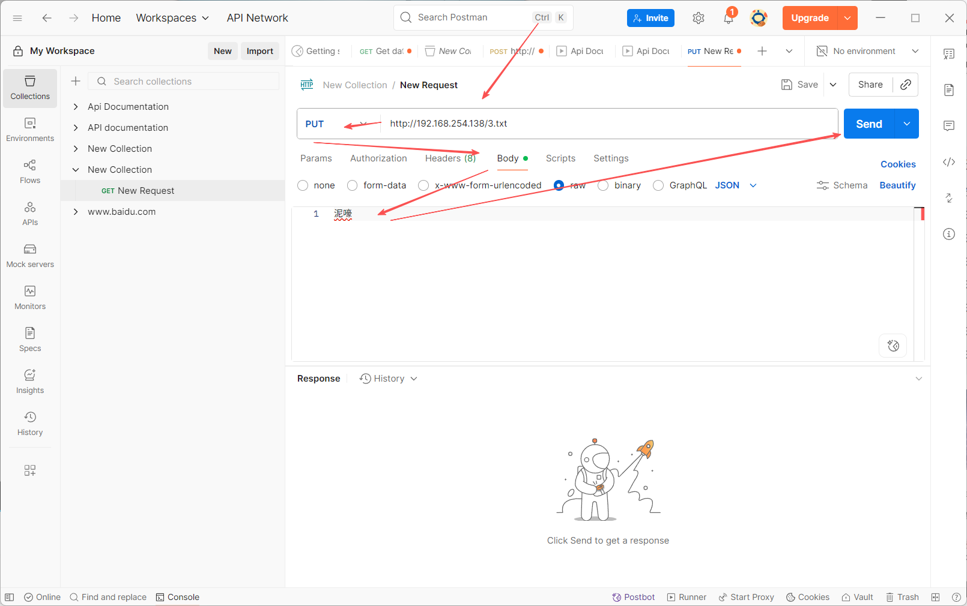
Task: Select the form-data body type
Action: [x=353, y=185]
